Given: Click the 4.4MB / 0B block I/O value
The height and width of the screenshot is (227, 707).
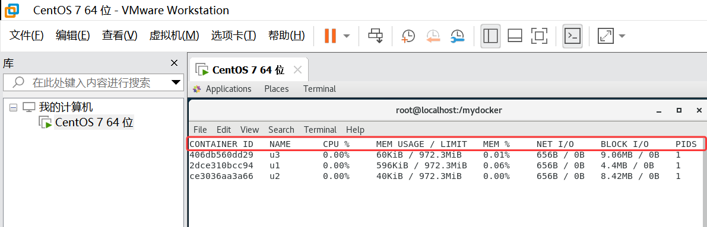Looking at the screenshot, I should pyautogui.click(x=627, y=165).
